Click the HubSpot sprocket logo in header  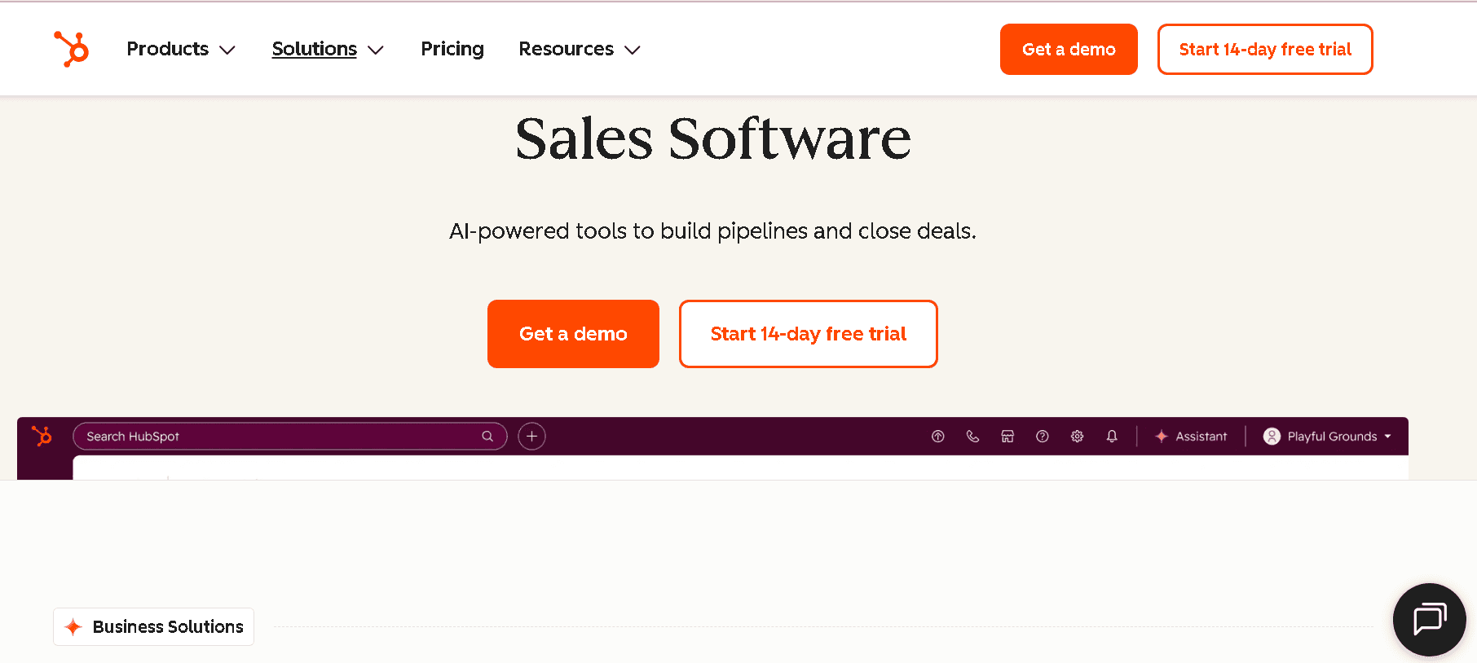(x=71, y=49)
